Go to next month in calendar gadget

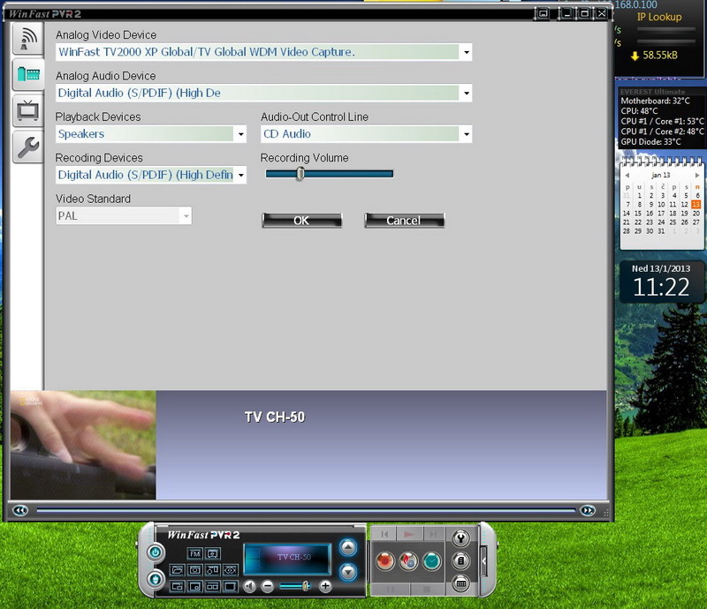(x=697, y=176)
